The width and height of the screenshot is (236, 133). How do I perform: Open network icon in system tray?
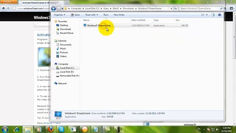point(213,130)
